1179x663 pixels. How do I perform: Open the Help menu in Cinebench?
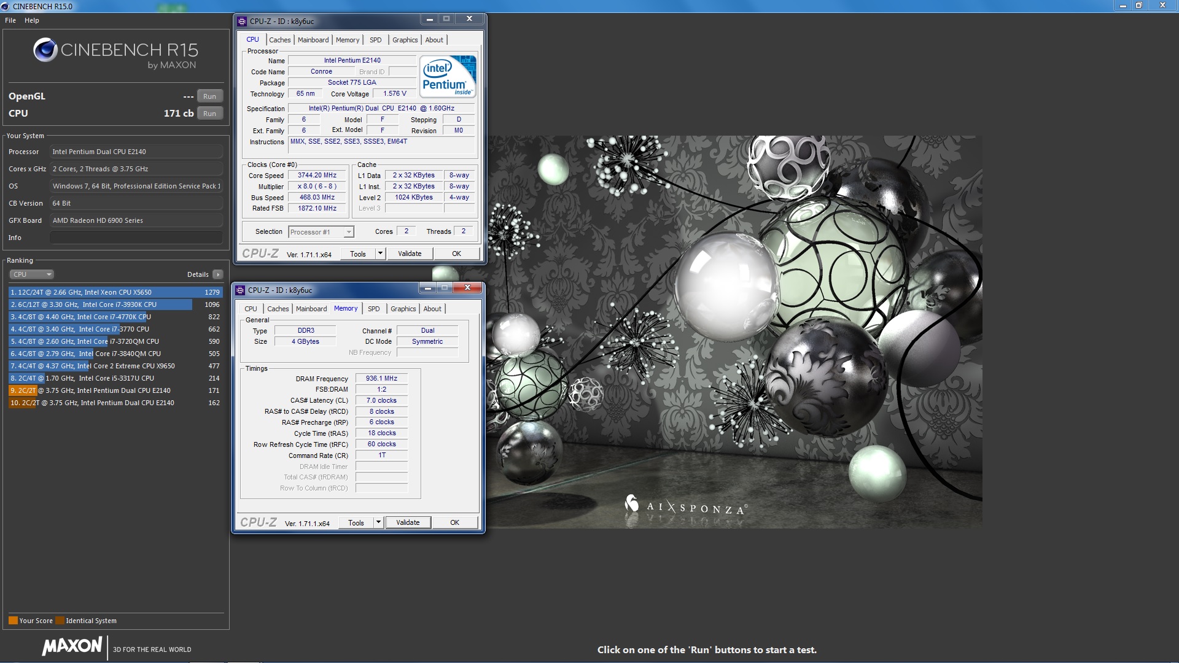click(x=32, y=20)
